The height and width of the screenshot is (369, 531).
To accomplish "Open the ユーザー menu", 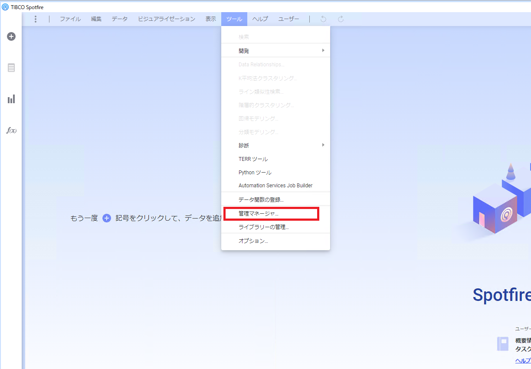I will [289, 19].
